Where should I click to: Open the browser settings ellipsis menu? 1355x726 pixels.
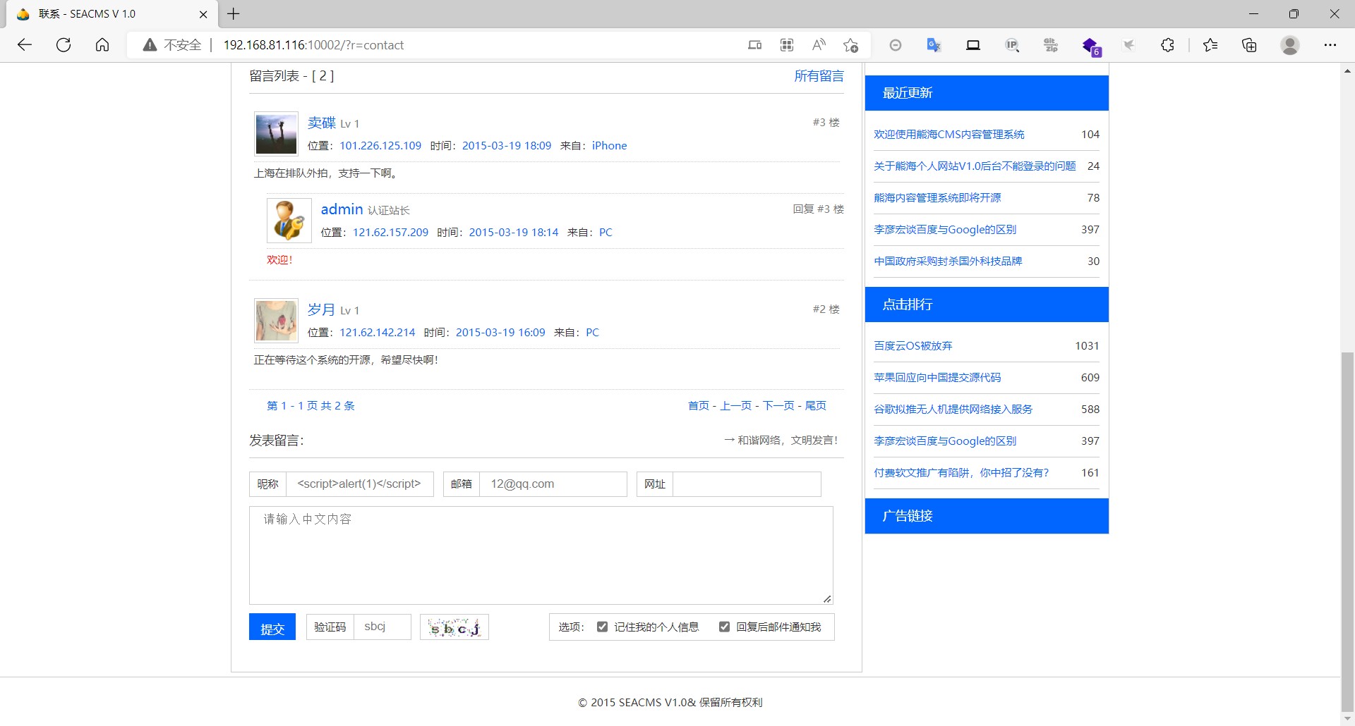click(x=1330, y=45)
